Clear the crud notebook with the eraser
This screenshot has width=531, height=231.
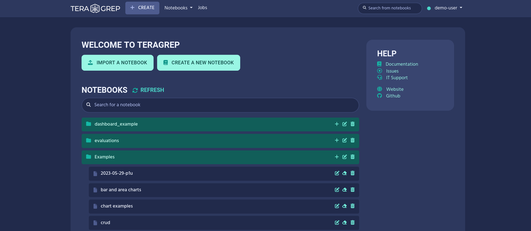[x=344, y=222]
